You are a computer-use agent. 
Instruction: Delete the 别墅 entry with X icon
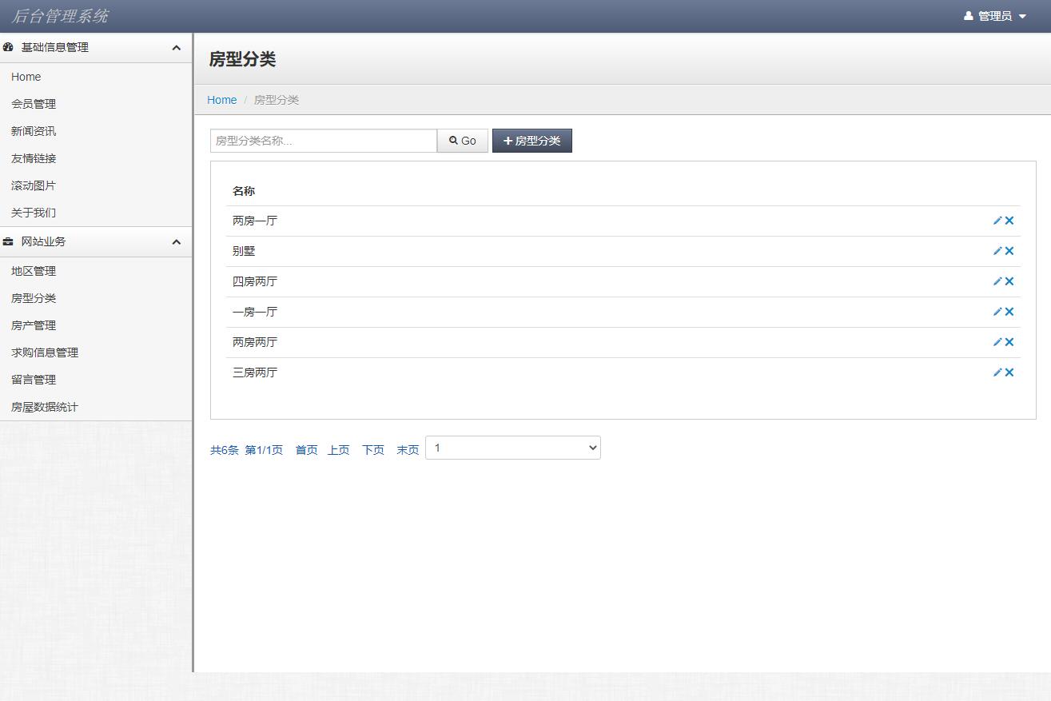pos(1009,250)
